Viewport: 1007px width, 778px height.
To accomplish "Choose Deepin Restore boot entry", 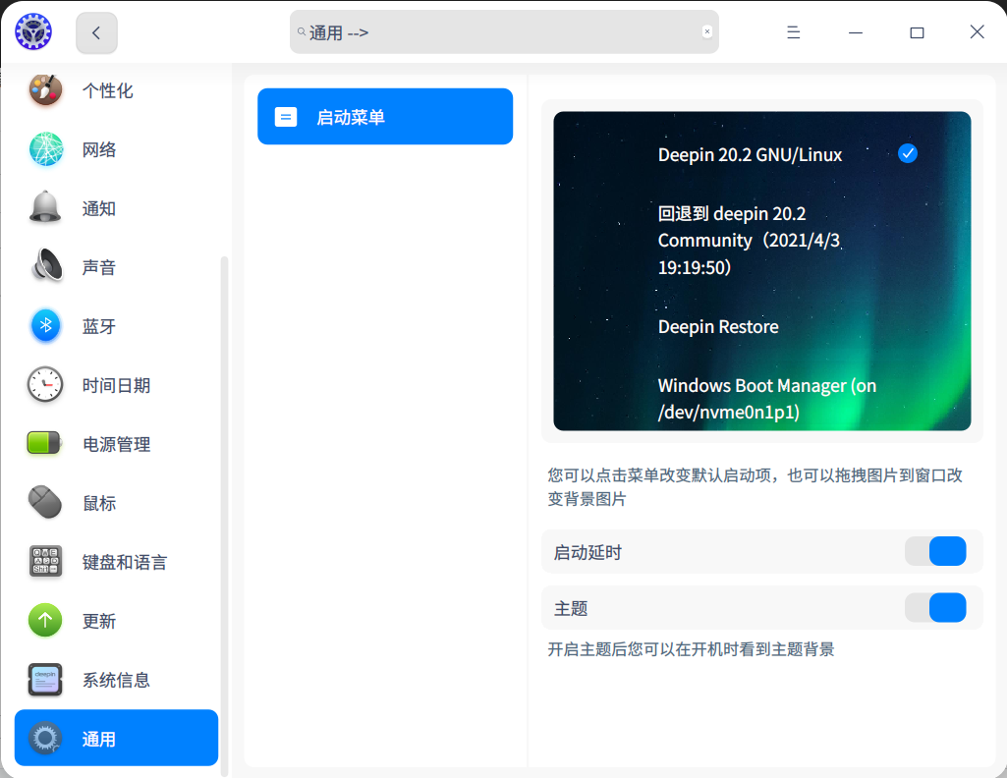I will (718, 327).
